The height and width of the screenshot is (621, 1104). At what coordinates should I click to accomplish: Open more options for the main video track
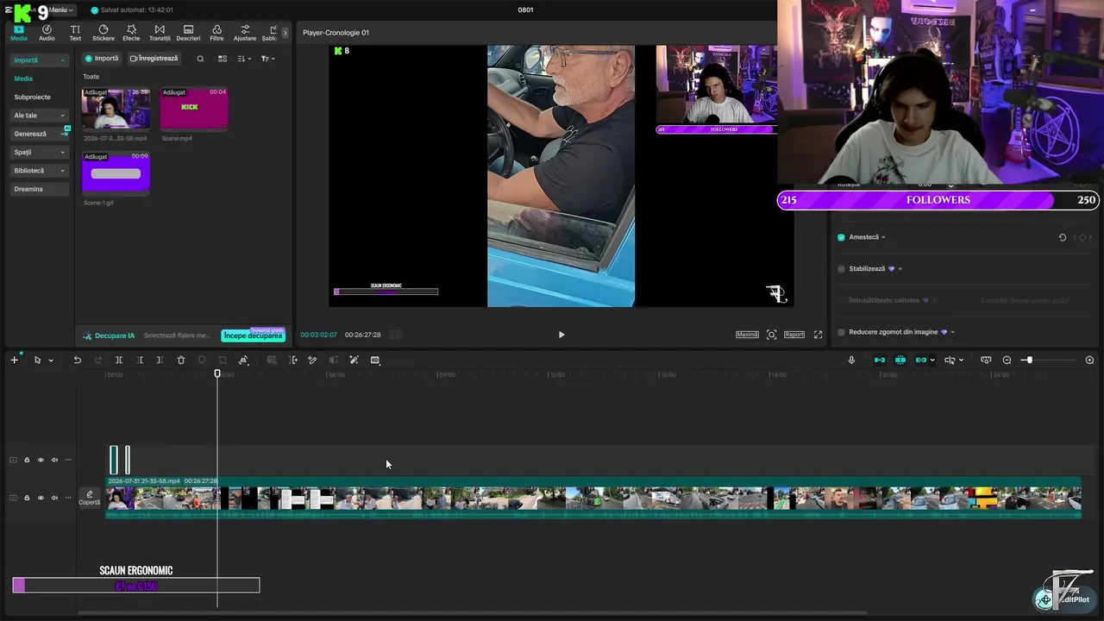point(68,498)
